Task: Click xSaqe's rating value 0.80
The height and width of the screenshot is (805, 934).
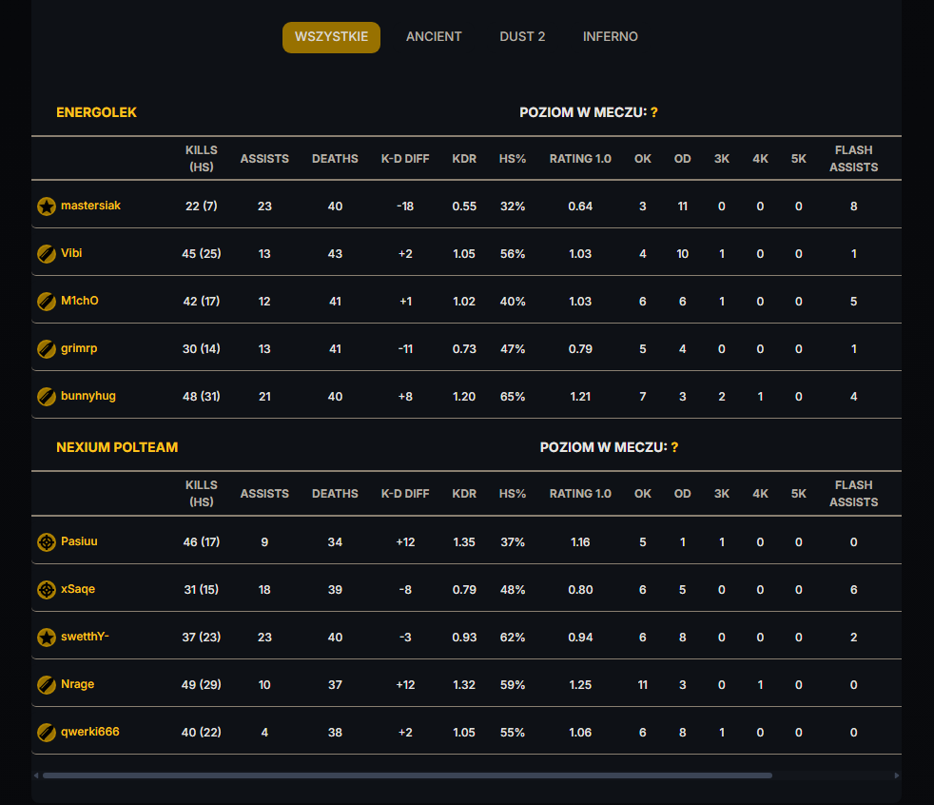Action: (580, 590)
